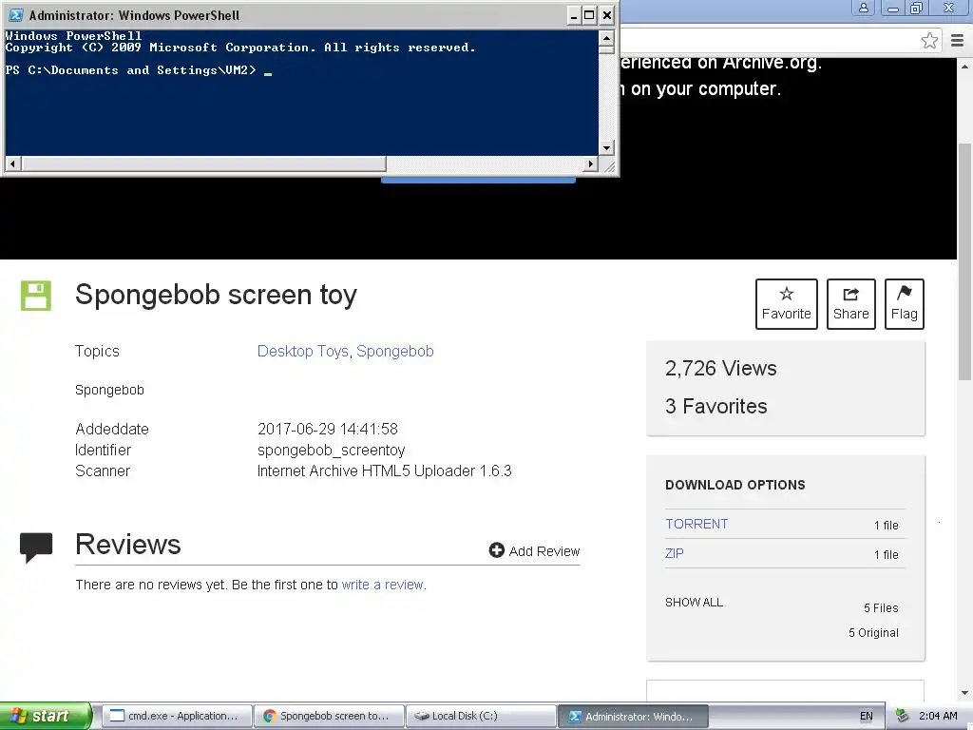Open the Desktop Toys topic link
The height and width of the screenshot is (730, 973).
[303, 352]
